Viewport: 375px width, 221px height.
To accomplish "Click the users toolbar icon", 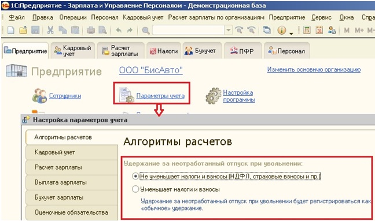I will (332, 30).
